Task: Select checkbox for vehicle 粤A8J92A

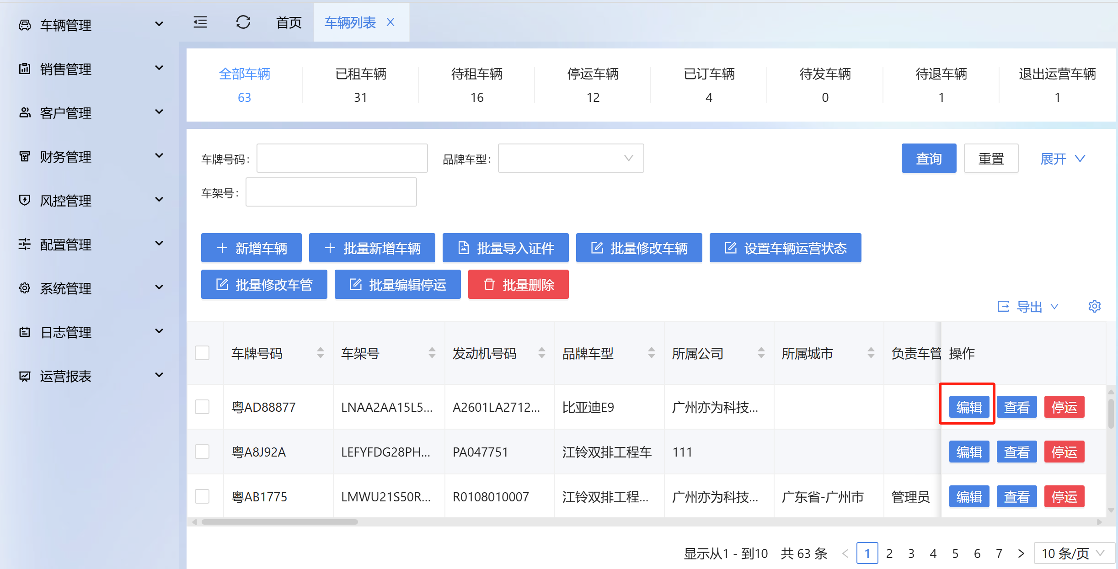Action: tap(202, 452)
